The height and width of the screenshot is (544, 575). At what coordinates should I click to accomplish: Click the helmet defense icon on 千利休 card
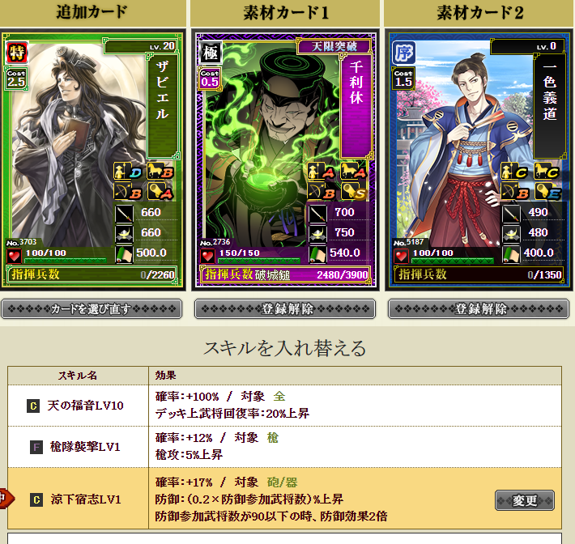coord(317,234)
